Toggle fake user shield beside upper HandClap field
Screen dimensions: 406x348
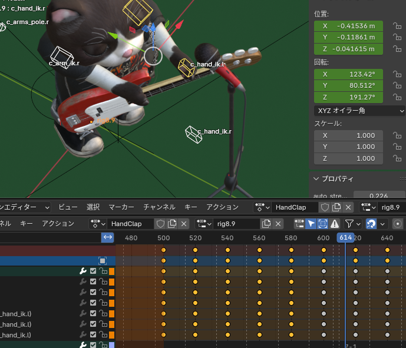coord(325,207)
